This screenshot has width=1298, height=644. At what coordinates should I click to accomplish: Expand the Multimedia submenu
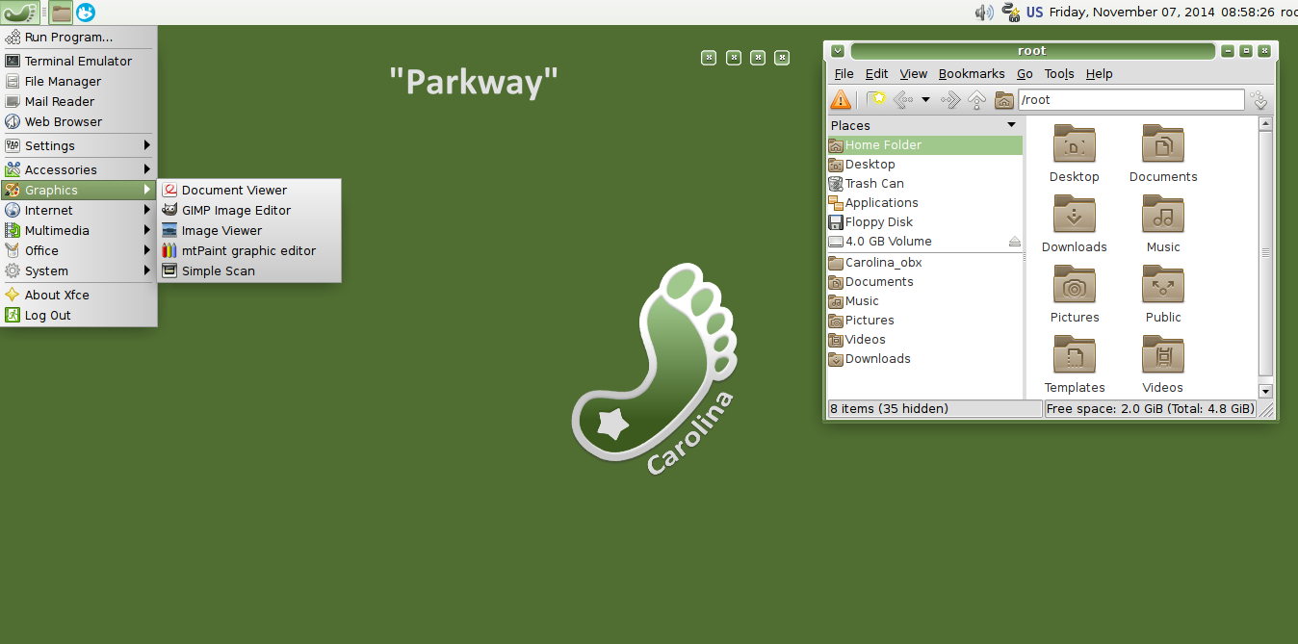pyautogui.click(x=78, y=230)
